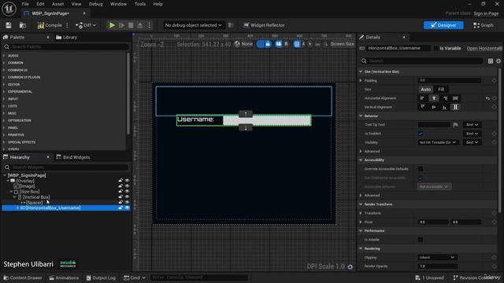Select the [Spacer] widget in Hierarchy

[x=34, y=203]
